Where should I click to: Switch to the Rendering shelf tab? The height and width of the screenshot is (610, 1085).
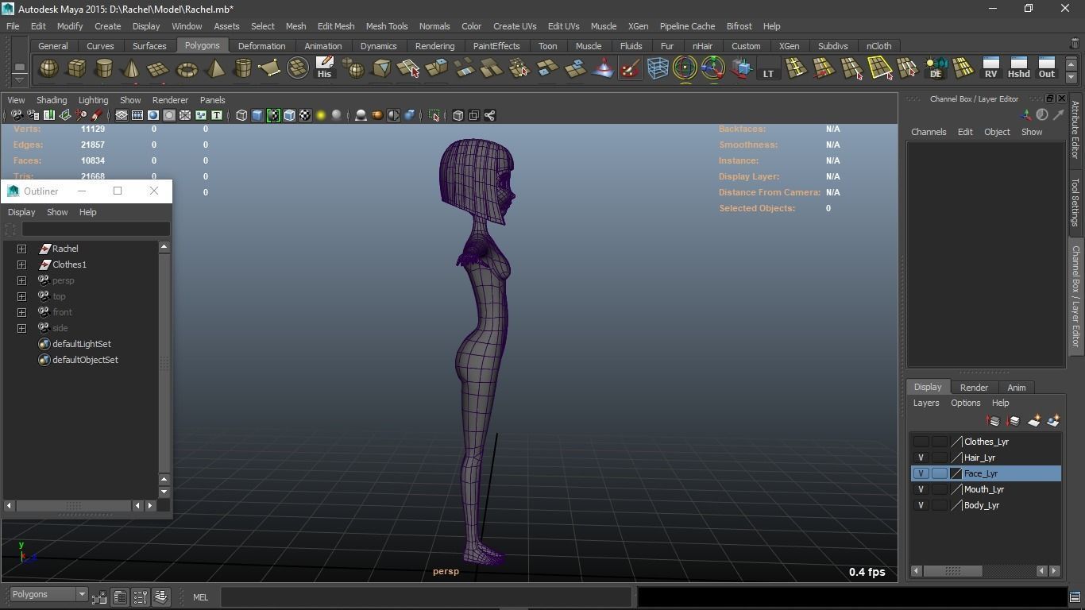tap(434, 46)
